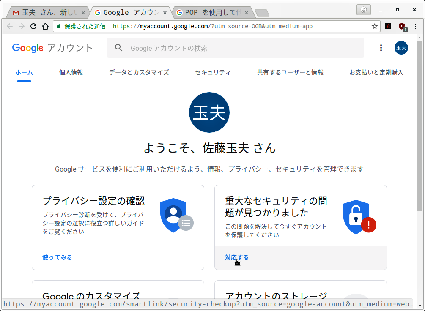Click the security lock warning illustration

point(359,217)
